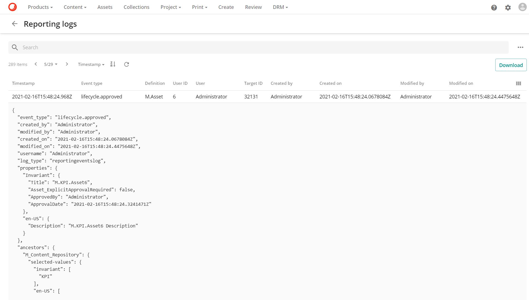529x300 pixels.
Task: Click the User ID column header
Action: pos(180,83)
